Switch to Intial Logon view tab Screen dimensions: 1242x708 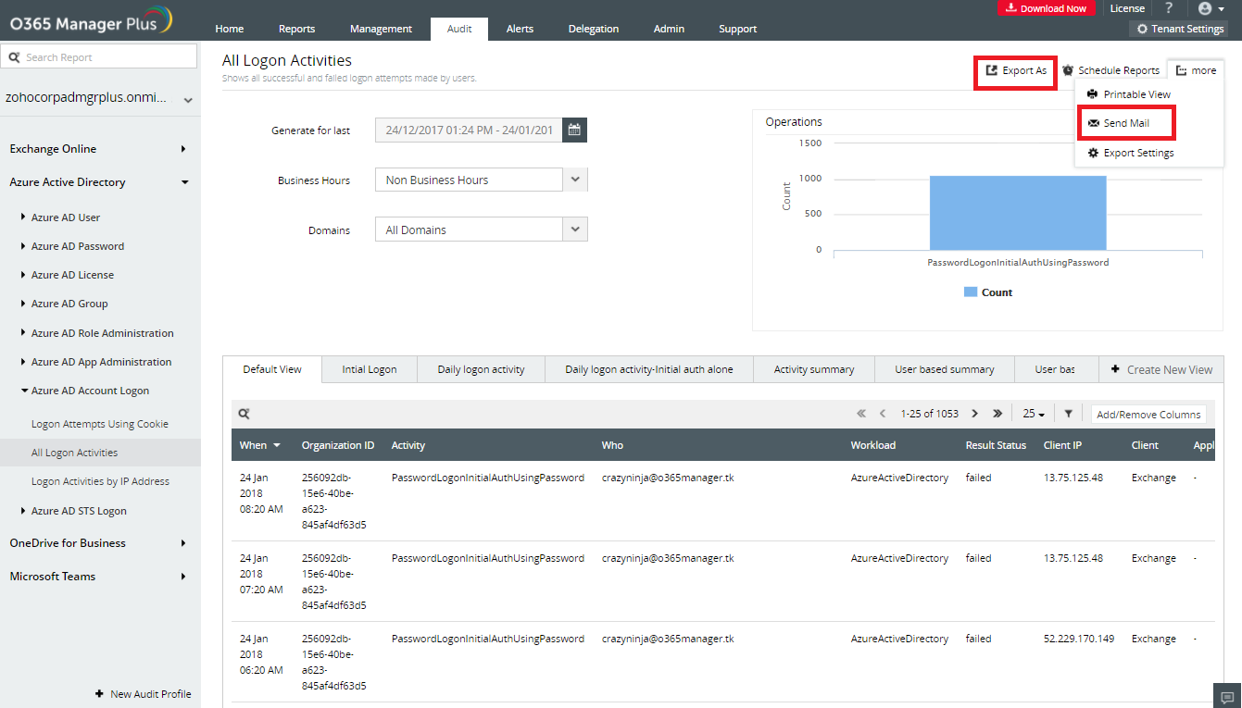(370, 369)
